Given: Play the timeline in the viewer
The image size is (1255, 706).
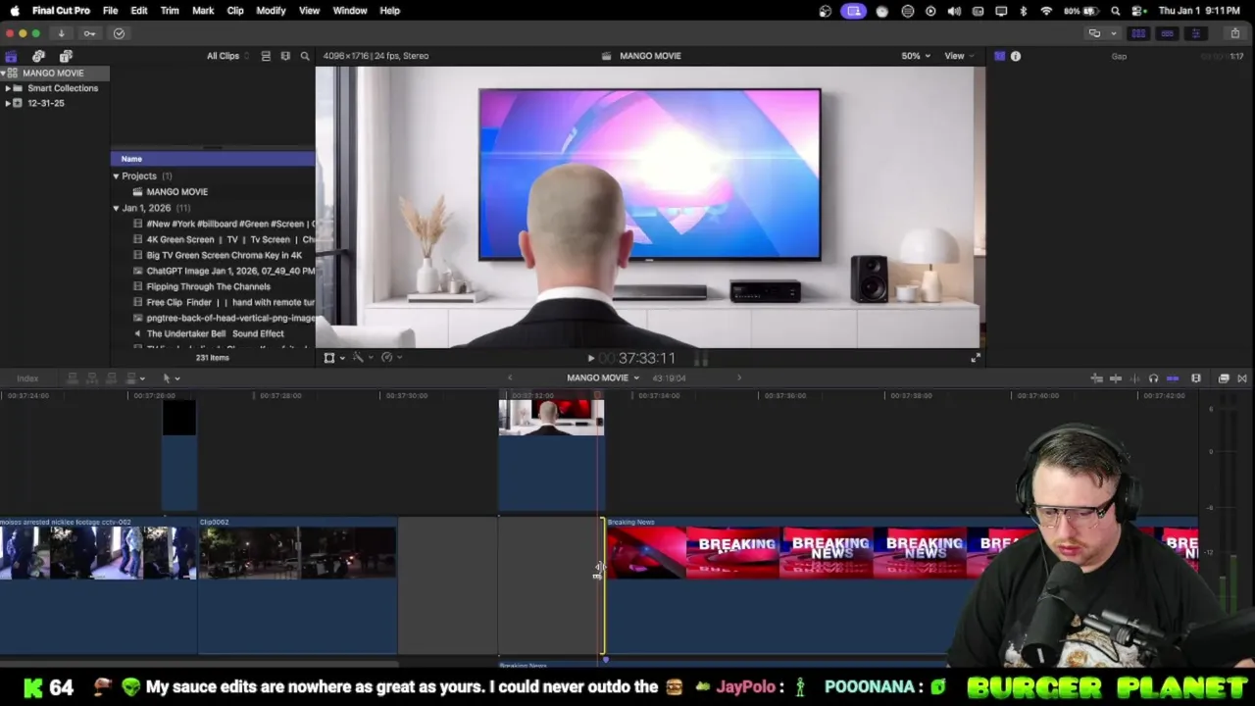Looking at the screenshot, I should tap(590, 359).
